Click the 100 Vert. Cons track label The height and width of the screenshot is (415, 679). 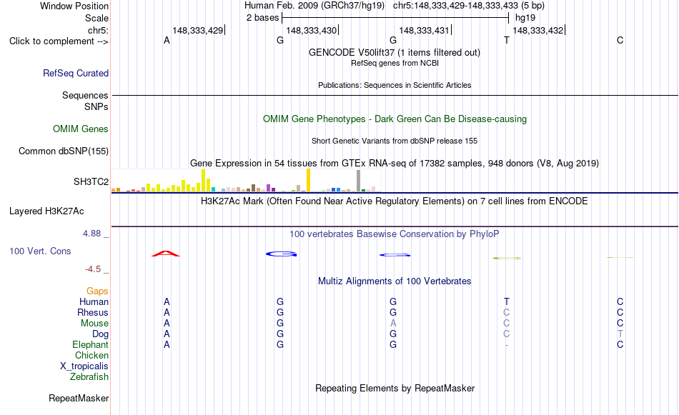coord(40,251)
